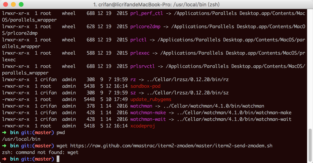Click the red prompt arrow on the last line
The image size is (313, 163).
point(4,159)
